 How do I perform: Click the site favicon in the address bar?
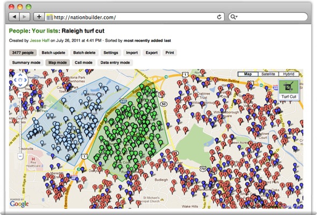(x=49, y=17)
